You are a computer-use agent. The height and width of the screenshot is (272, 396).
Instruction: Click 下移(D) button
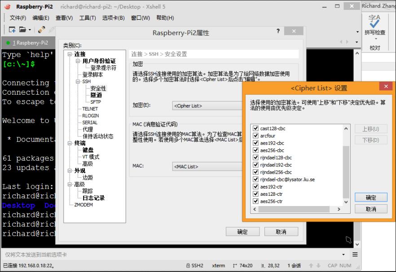[x=371, y=140]
